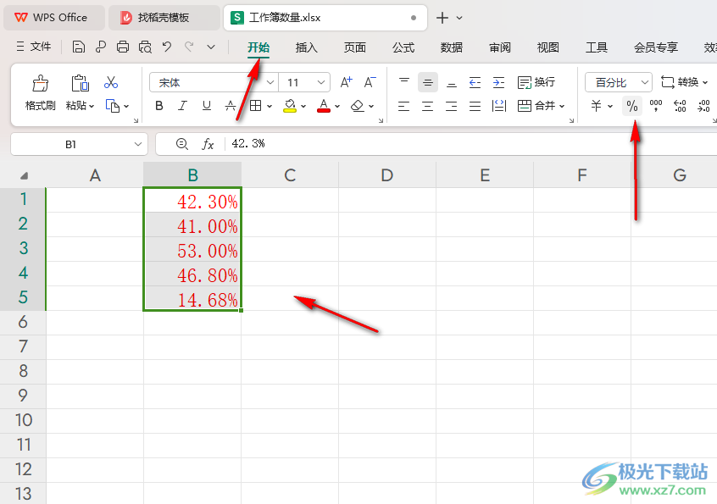Viewport: 717px width, 504px height.
Task: Click the Print icon
Action: point(123,47)
